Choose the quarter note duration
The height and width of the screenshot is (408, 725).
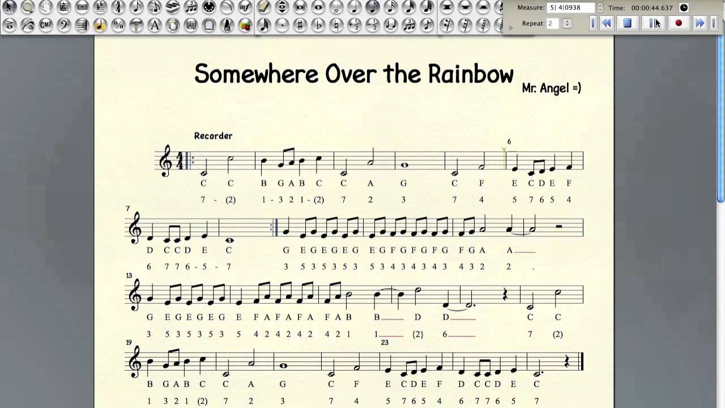(x=354, y=7)
